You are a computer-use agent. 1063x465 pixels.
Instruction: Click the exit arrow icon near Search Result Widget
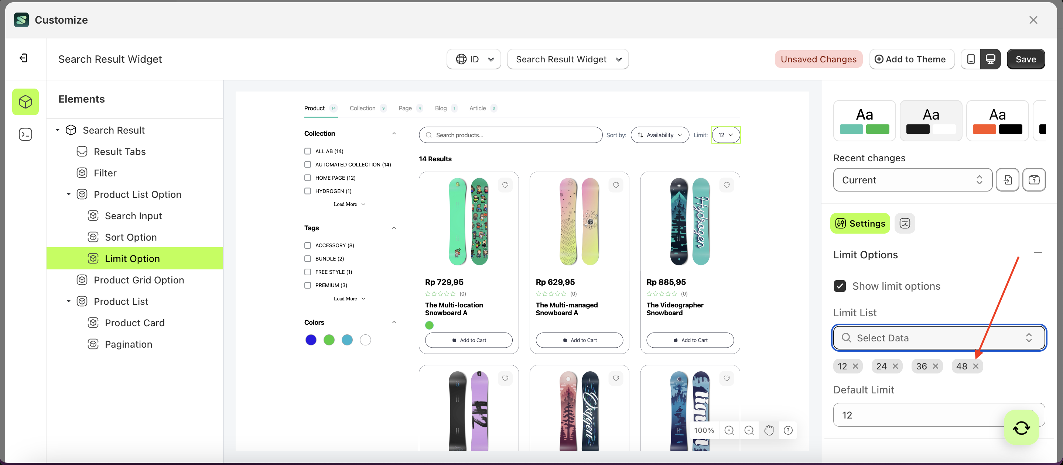24,58
